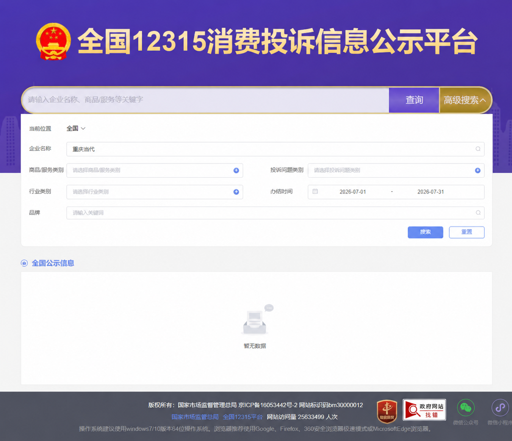This screenshot has width=512, height=441.
Task: Click the blue 搜索 button
Action: (425, 232)
